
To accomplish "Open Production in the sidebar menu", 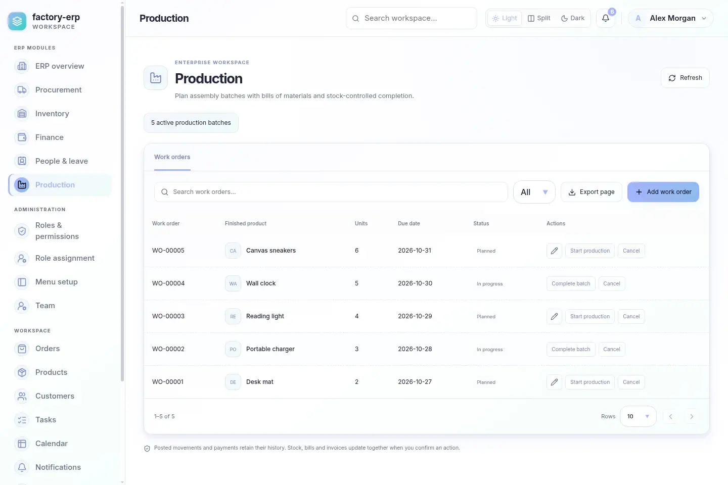I will point(60,185).
